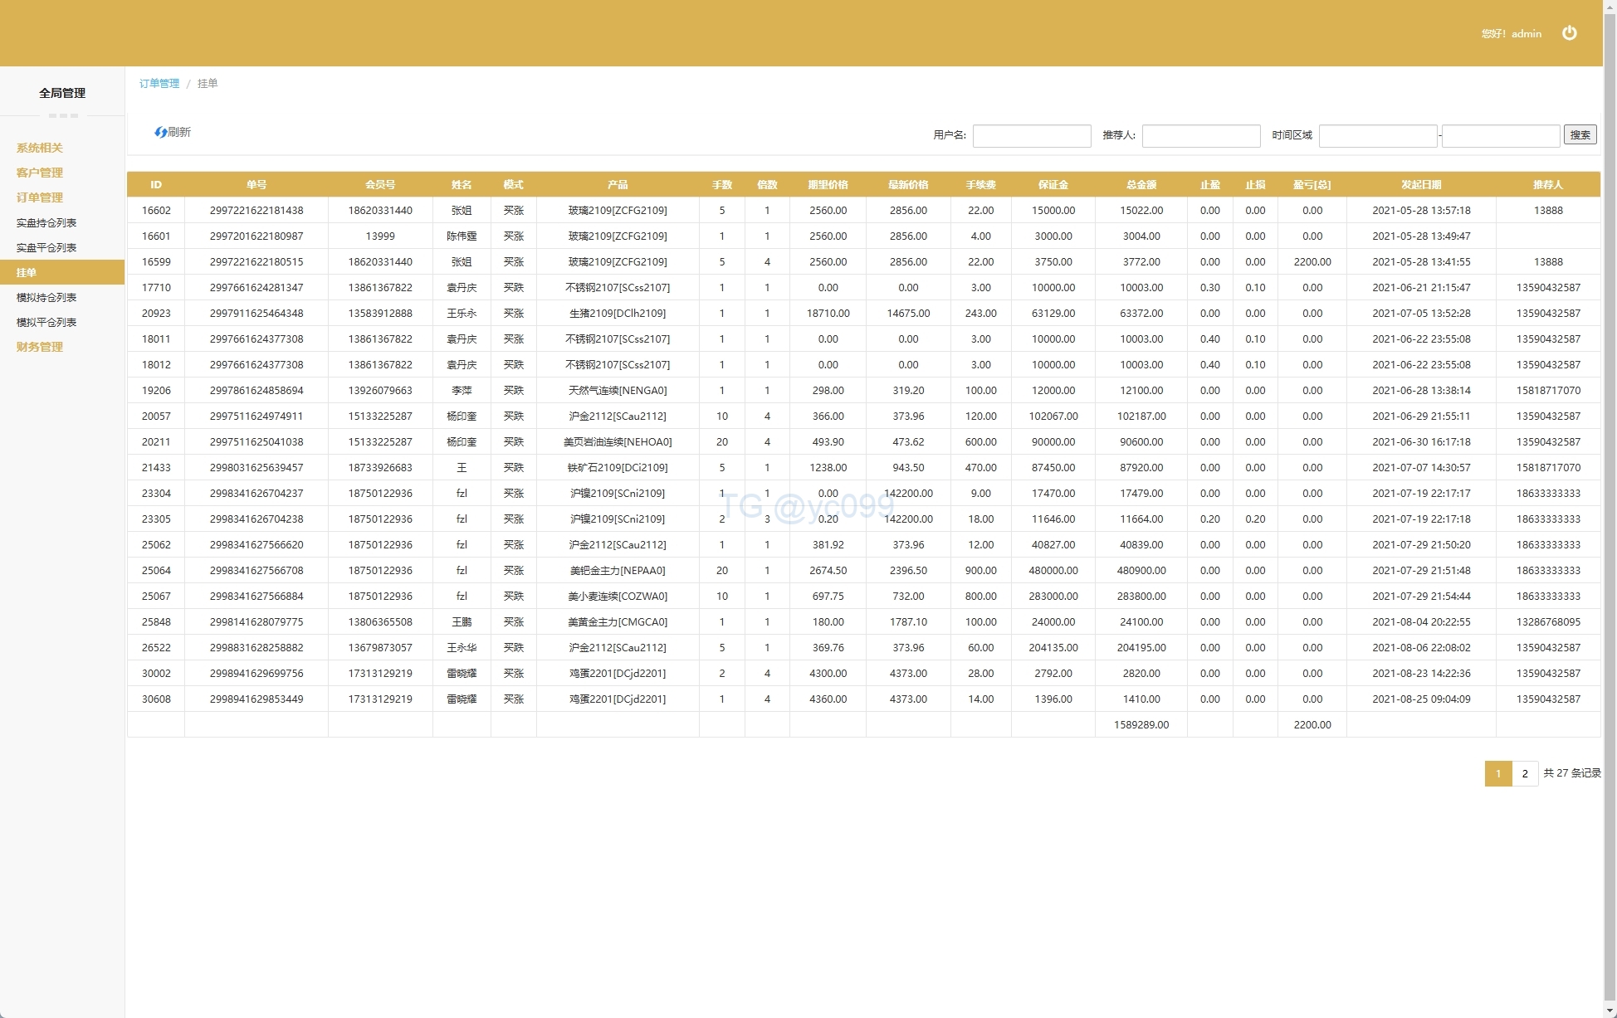Click the 订单管理 breadcrumb link
The height and width of the screenshot is (1018, 1617).
[x=159, y=84]
